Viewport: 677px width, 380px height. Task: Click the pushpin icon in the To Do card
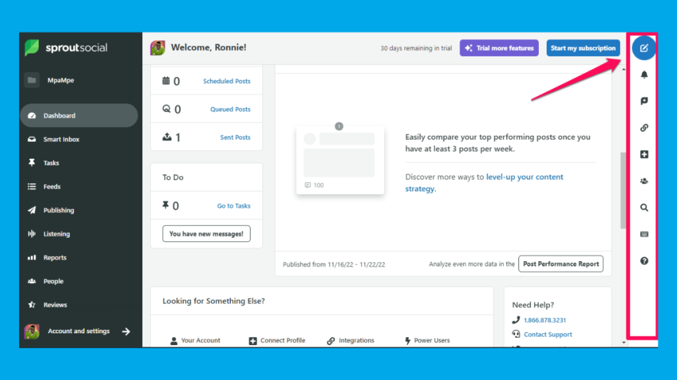tap(165, 205)
